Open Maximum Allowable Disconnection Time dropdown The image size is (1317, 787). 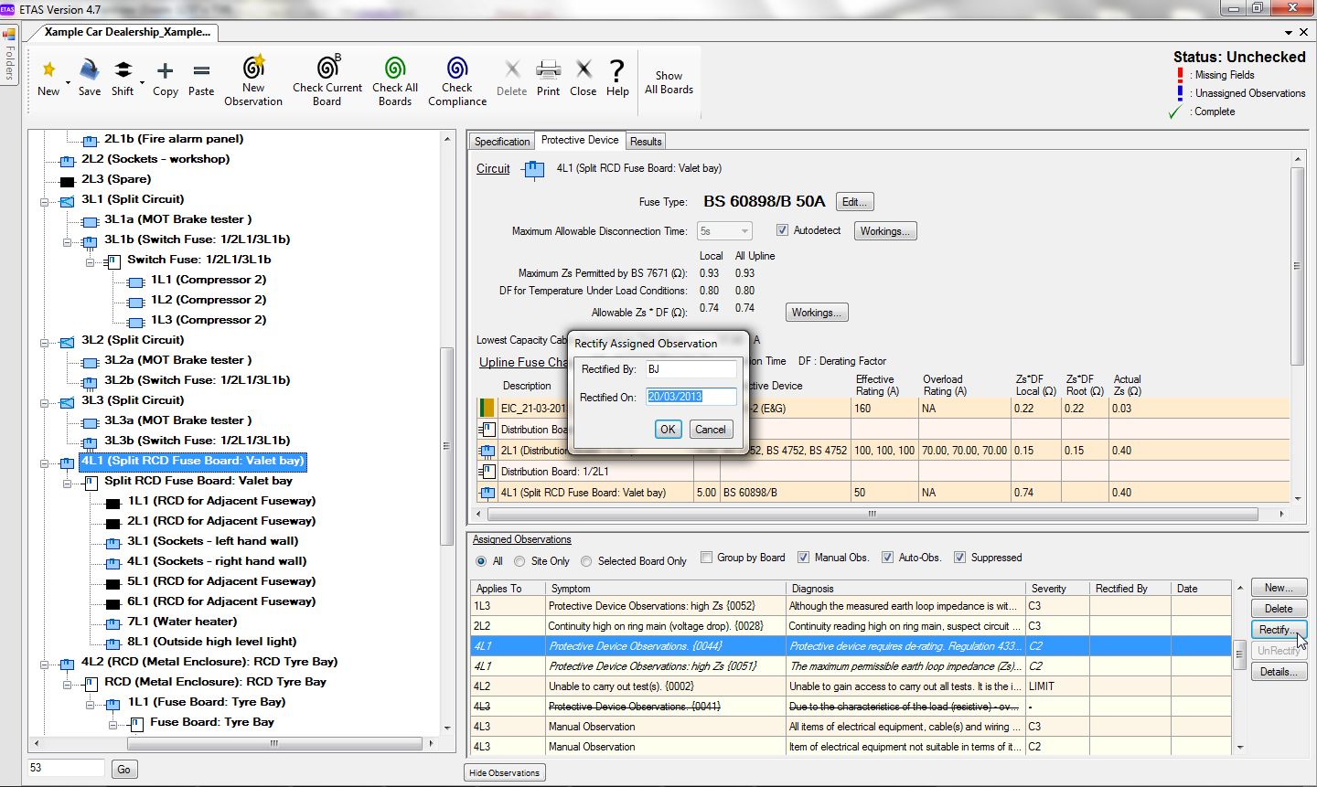[x=725, y=231]
